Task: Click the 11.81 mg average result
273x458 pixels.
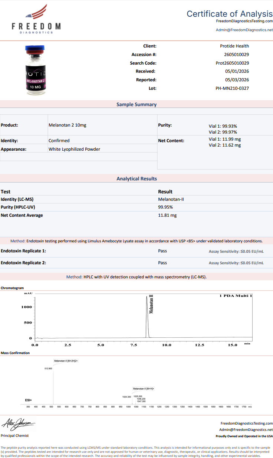Action: coord(167,215)
